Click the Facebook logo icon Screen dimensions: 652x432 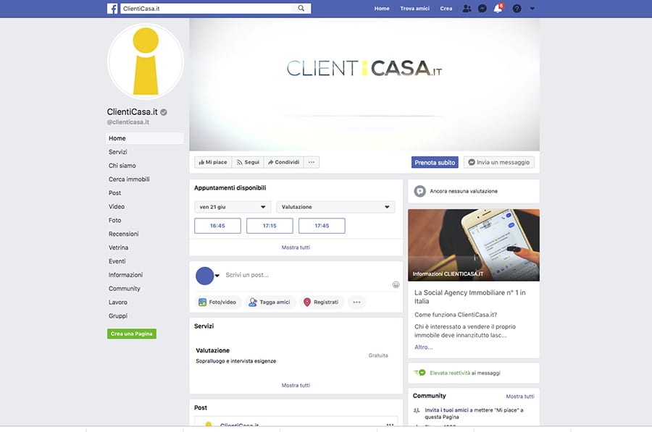pyautogui.click(x=112, y=8)
